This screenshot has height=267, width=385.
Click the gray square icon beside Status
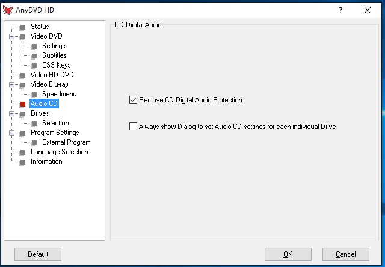click(x=23, y=27)
